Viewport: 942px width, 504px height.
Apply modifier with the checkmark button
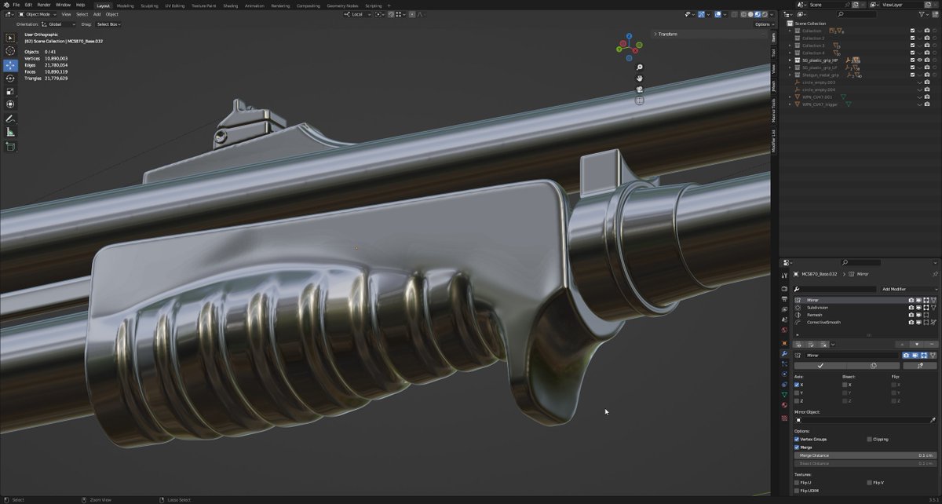pyautogui.click(x=820, y=365)
